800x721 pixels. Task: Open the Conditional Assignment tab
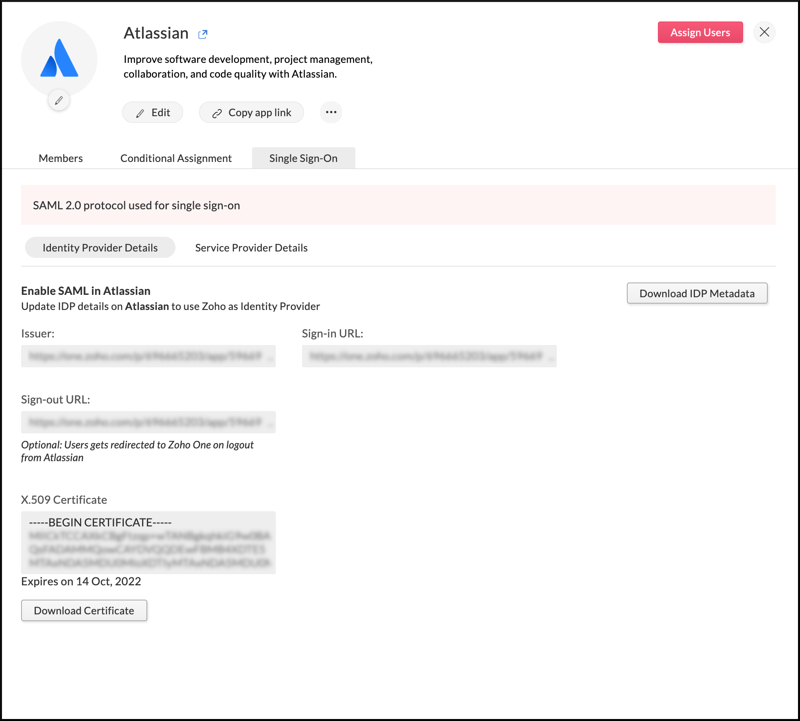pos(176,158)
